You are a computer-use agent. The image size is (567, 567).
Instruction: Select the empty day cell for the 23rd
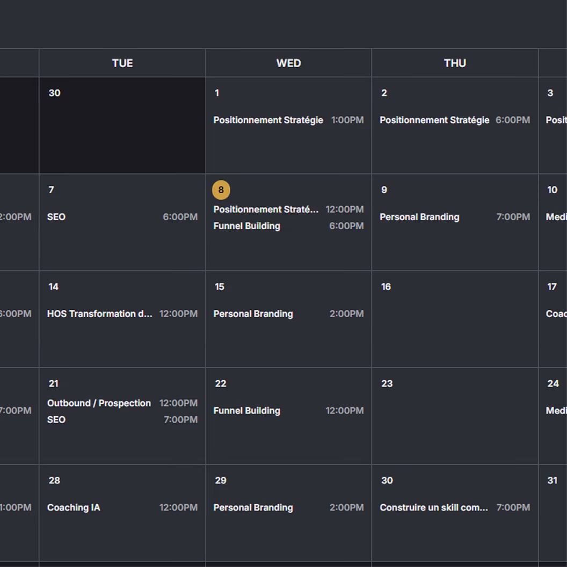click(x=455, y=416)
